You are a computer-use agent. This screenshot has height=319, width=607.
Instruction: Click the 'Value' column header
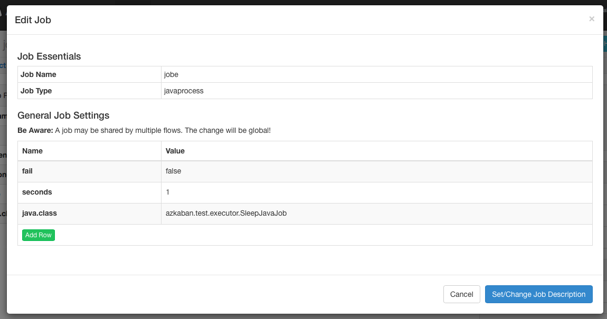(175, 151)
